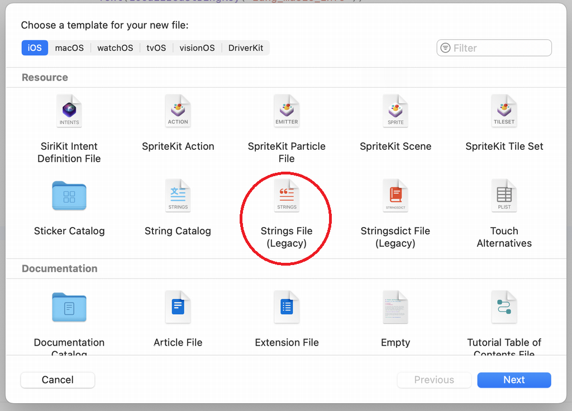Select the SiriKit Intent Definition File template
Viewport: 572px width, 411px height.
point(69,112)
